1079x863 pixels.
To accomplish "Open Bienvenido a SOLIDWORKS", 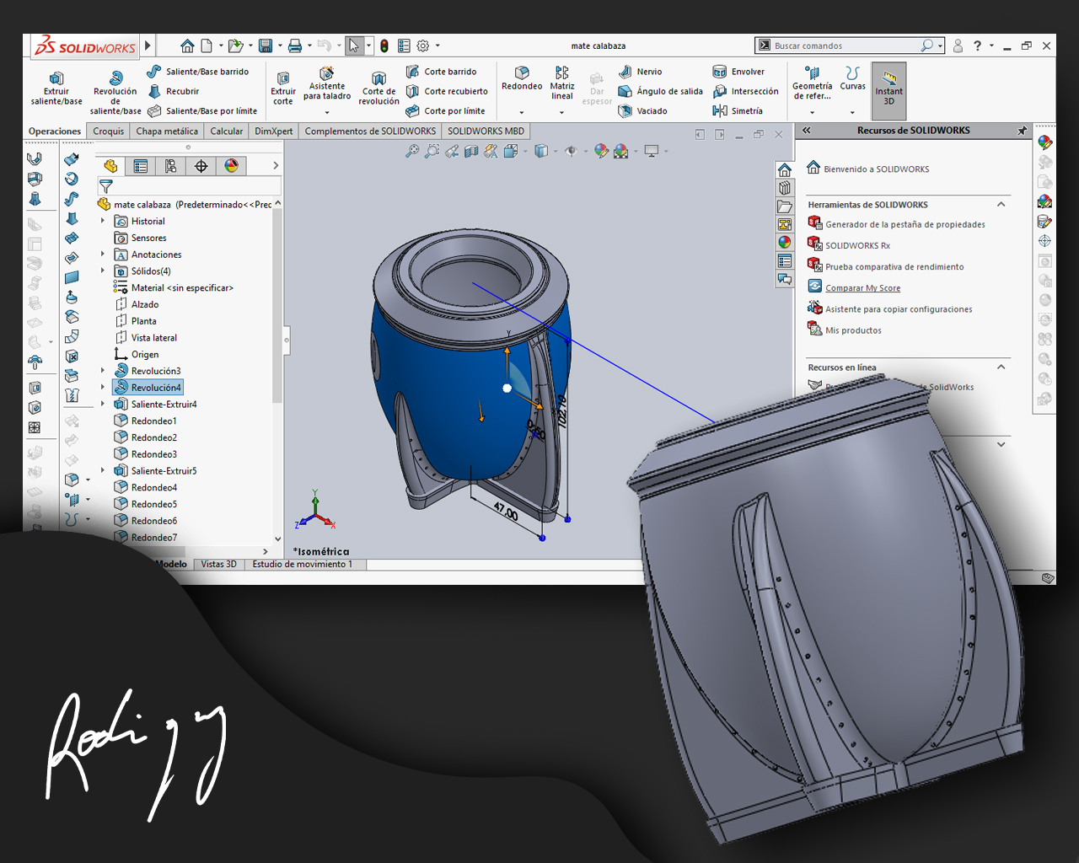I will pos(877,169).
